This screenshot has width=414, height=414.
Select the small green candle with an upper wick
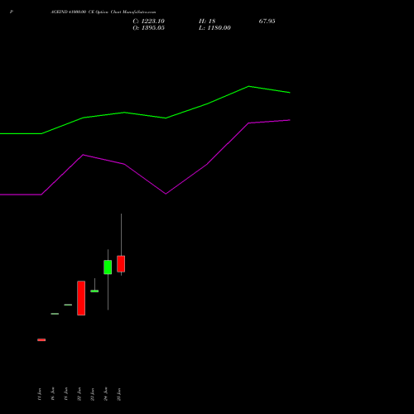click(x=94, y=291)
